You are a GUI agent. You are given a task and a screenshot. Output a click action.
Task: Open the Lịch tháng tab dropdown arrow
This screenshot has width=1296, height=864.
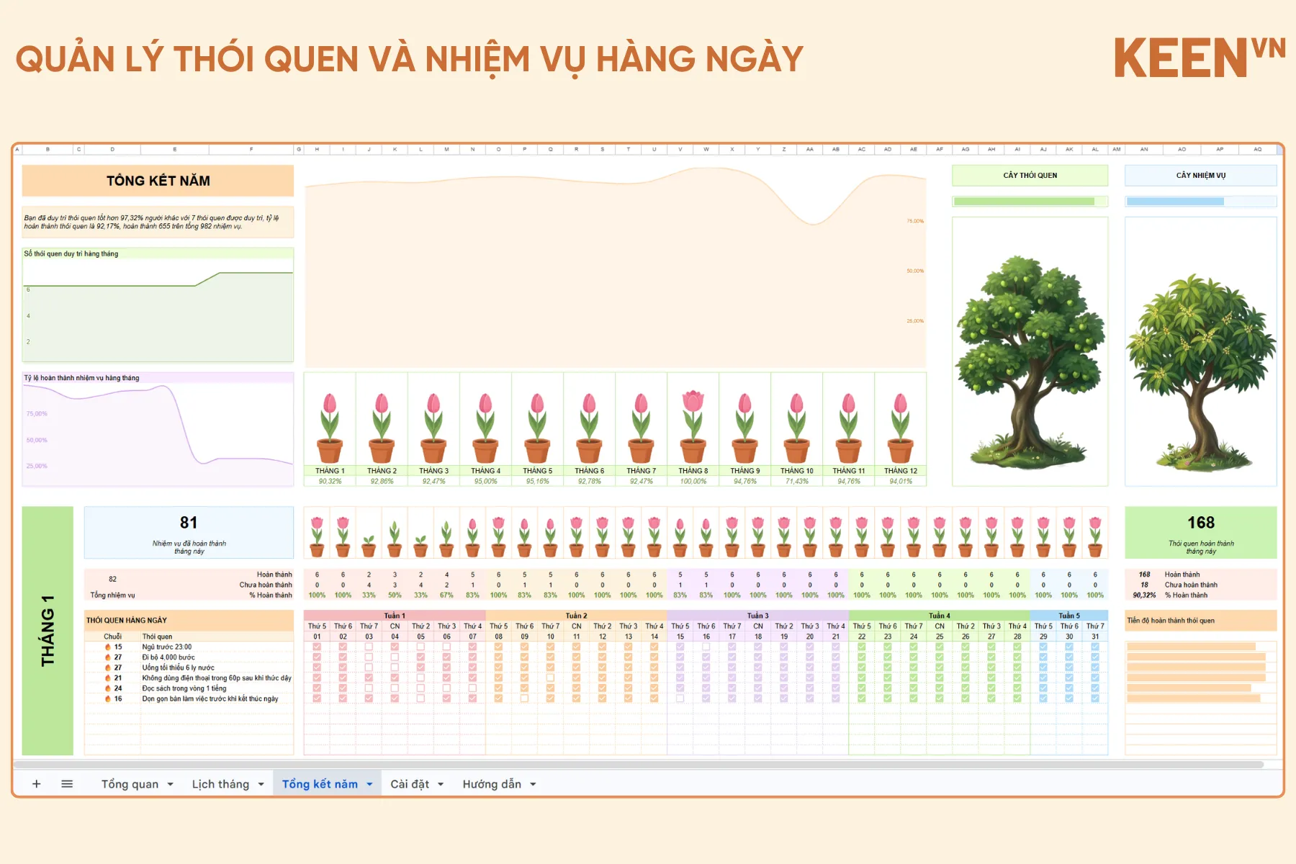coord(261,785)
